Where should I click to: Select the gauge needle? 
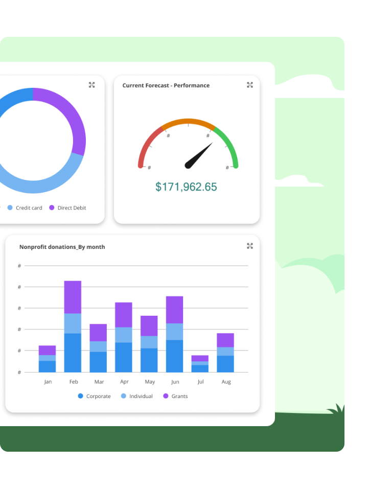(198, 156)
